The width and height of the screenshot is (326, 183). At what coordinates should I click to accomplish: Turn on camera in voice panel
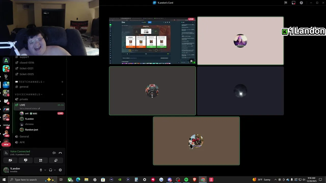tap(10, 160)
